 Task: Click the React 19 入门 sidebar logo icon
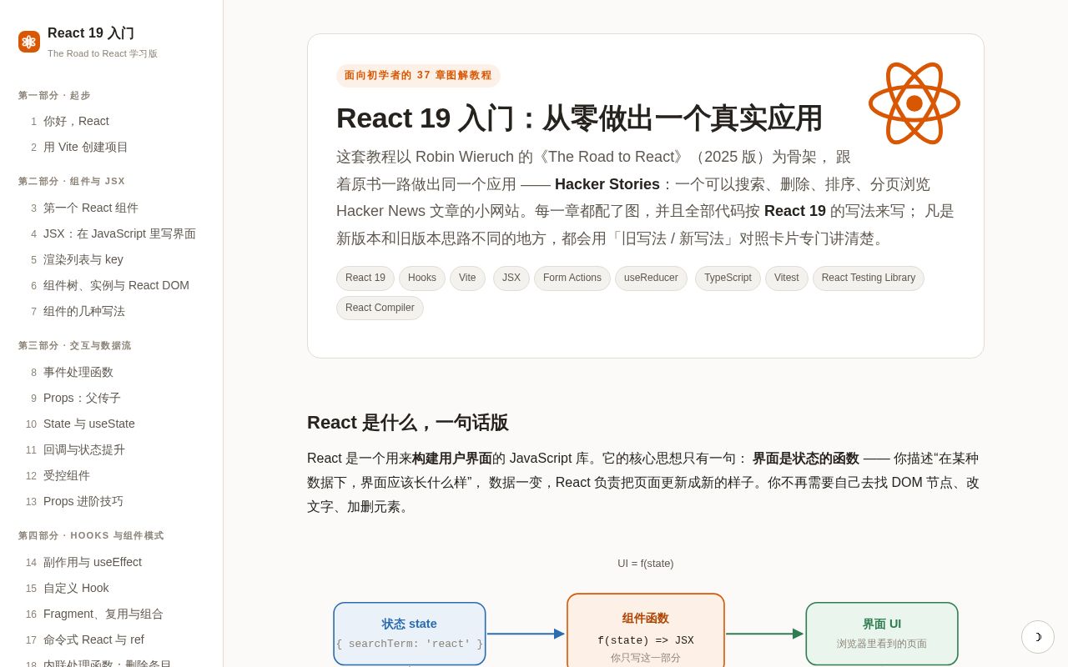(x=29, y=42)
